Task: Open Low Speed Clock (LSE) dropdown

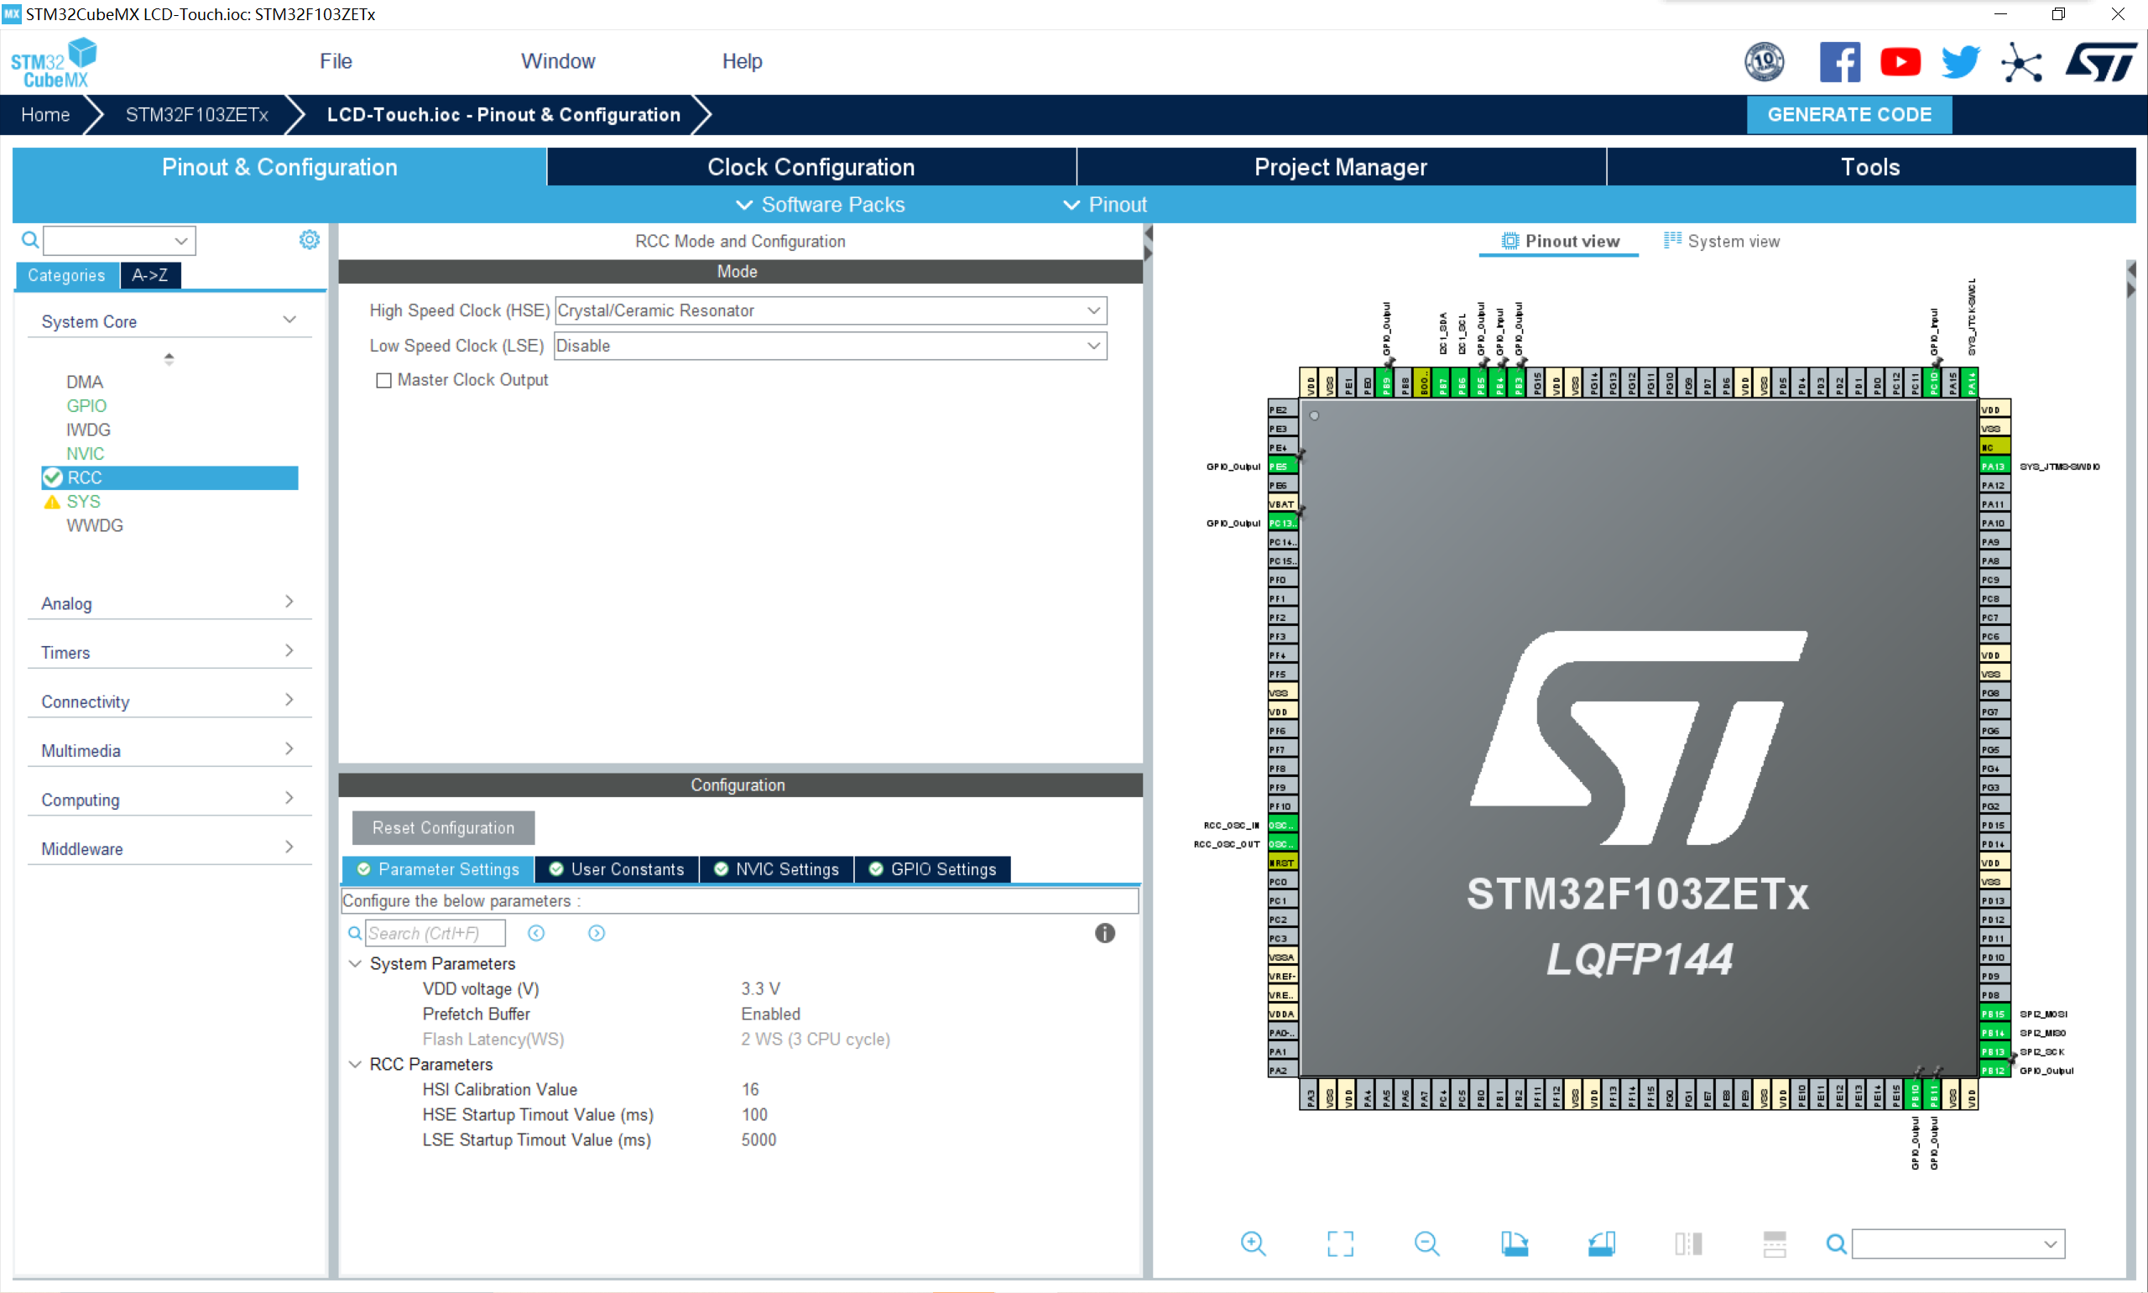Action: 830,346
